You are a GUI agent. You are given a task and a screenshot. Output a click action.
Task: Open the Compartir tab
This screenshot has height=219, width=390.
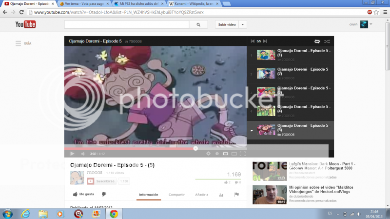176,195
